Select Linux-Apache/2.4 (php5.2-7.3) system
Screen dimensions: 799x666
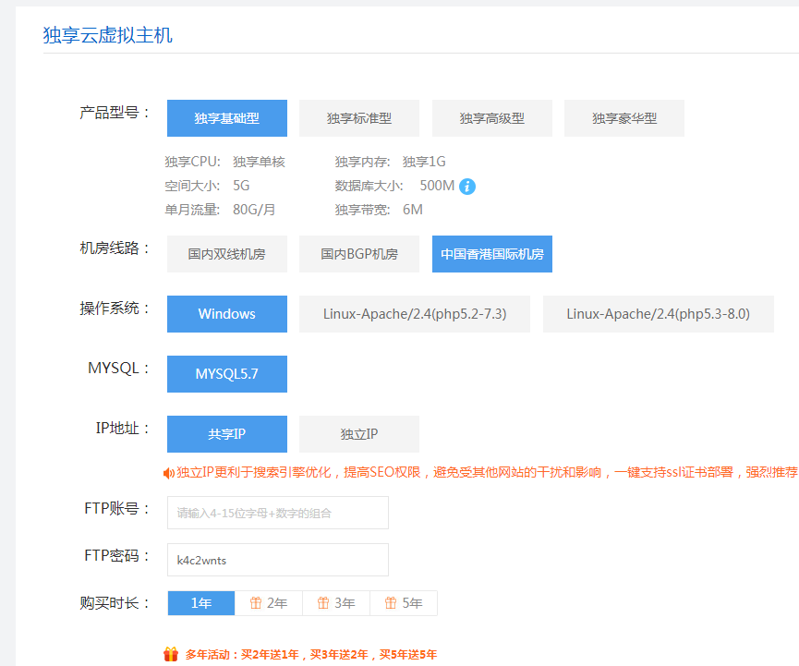click(415, 314)
